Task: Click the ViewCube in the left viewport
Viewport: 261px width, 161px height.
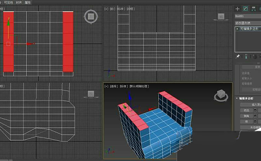Action: coord(91,94)
